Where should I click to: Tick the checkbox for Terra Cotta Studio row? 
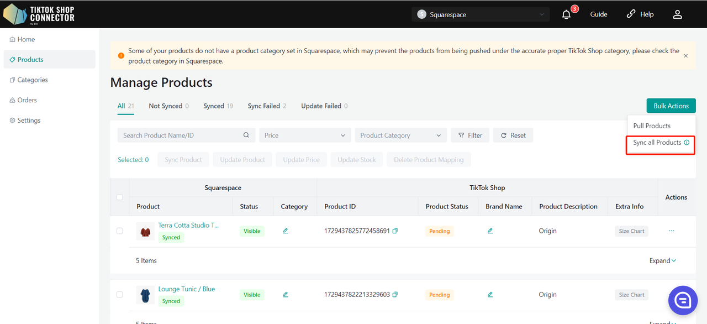pos(120,231)
